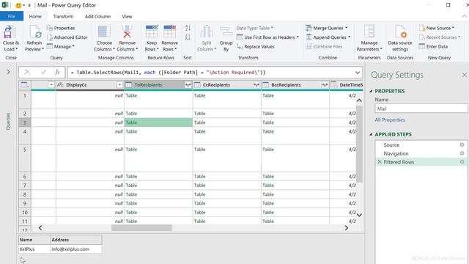Click the table menu icon in grid corner
The width and height of the screenshot is (469, 264).
click(x=25, y=85)
